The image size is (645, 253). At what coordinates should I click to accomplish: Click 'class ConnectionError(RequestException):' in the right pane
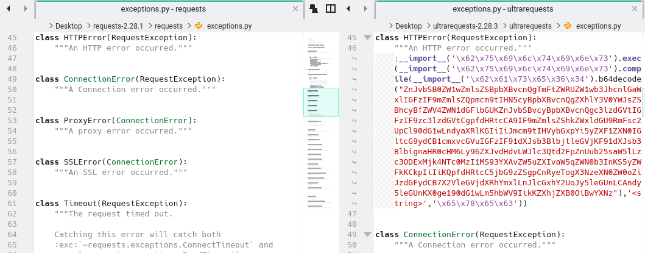click(470, 235)
